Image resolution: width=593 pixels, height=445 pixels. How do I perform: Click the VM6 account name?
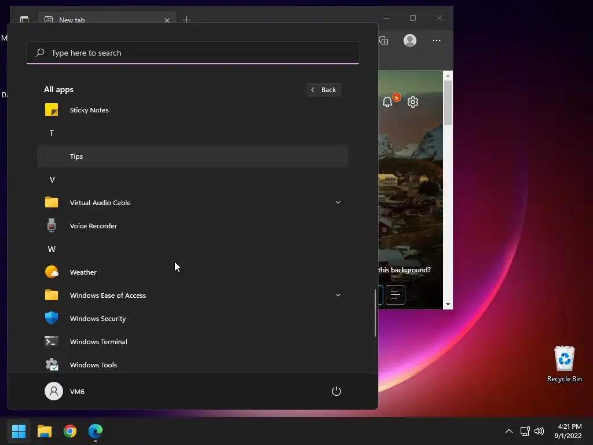click(x=77, y=391)
